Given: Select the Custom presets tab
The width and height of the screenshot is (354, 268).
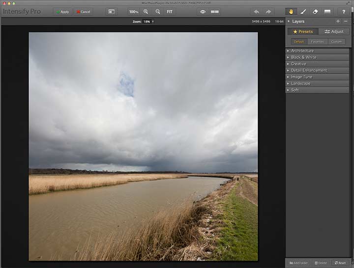Looking at the screenshot, I should point(336,41).
